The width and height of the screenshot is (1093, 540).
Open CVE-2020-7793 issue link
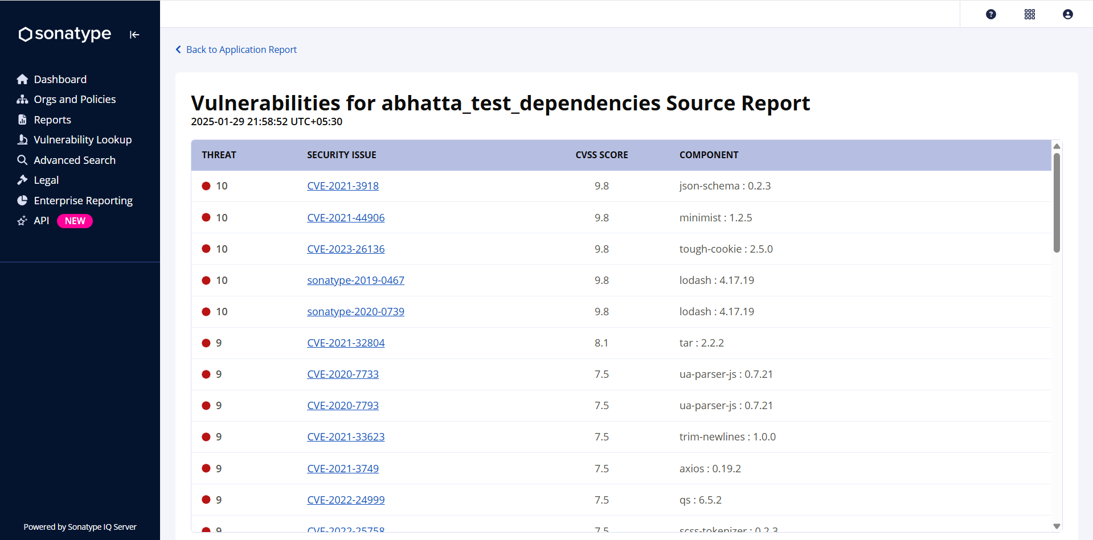pos(343,405)
